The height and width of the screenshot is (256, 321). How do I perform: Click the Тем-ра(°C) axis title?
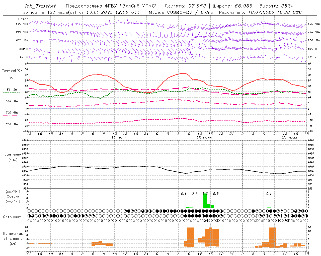(12, 71)
